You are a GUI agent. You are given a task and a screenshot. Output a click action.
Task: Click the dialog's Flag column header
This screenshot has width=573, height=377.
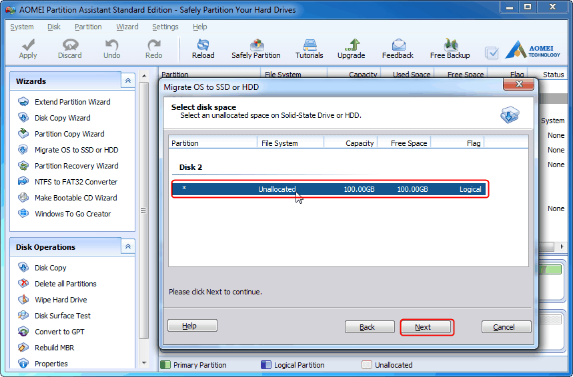(x=458, y=143)
